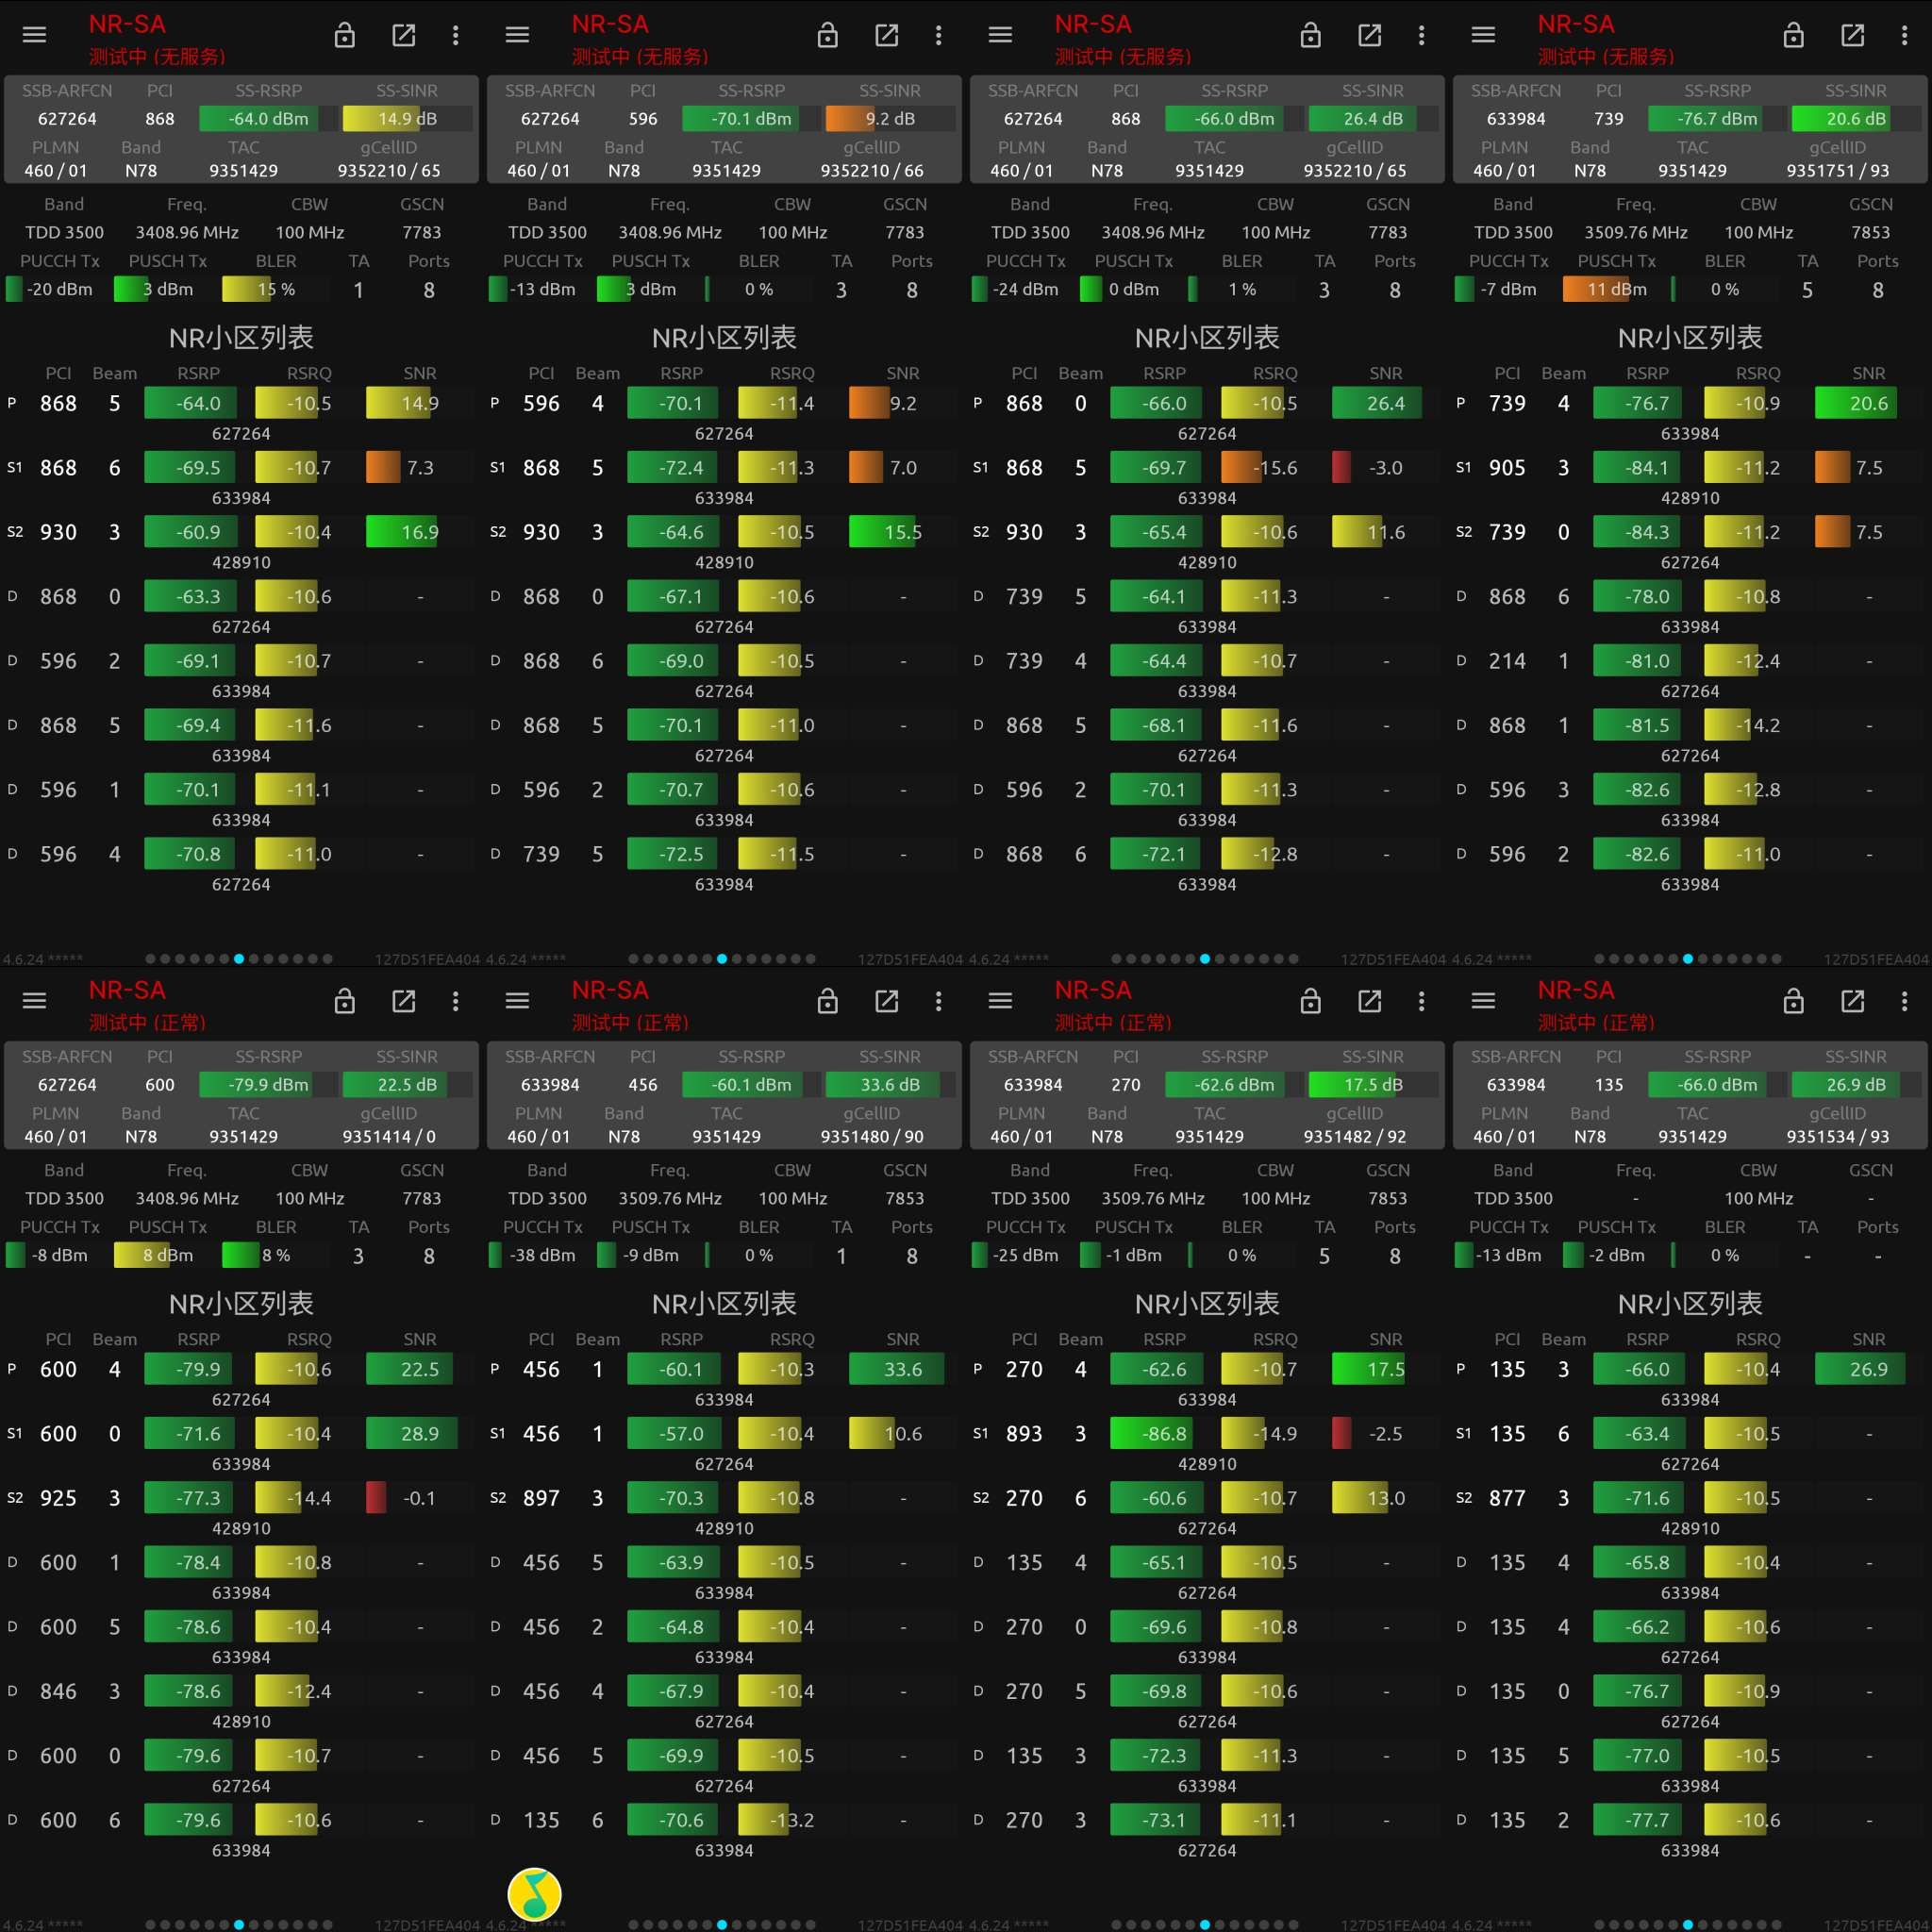Open three-dot overflow menu in PCI 596 panel
Viewport: 1932px width, 1932px height.
click(938, 35)
